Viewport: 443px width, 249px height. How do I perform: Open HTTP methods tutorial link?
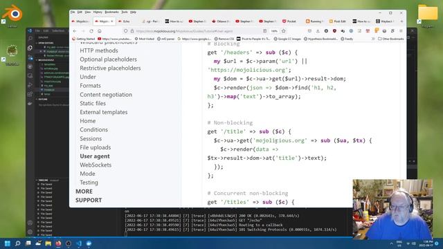click(99, 50)
